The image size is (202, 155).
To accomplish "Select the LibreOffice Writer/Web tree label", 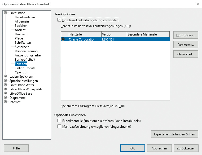I will pyautogui.click(x=26, y=89).
